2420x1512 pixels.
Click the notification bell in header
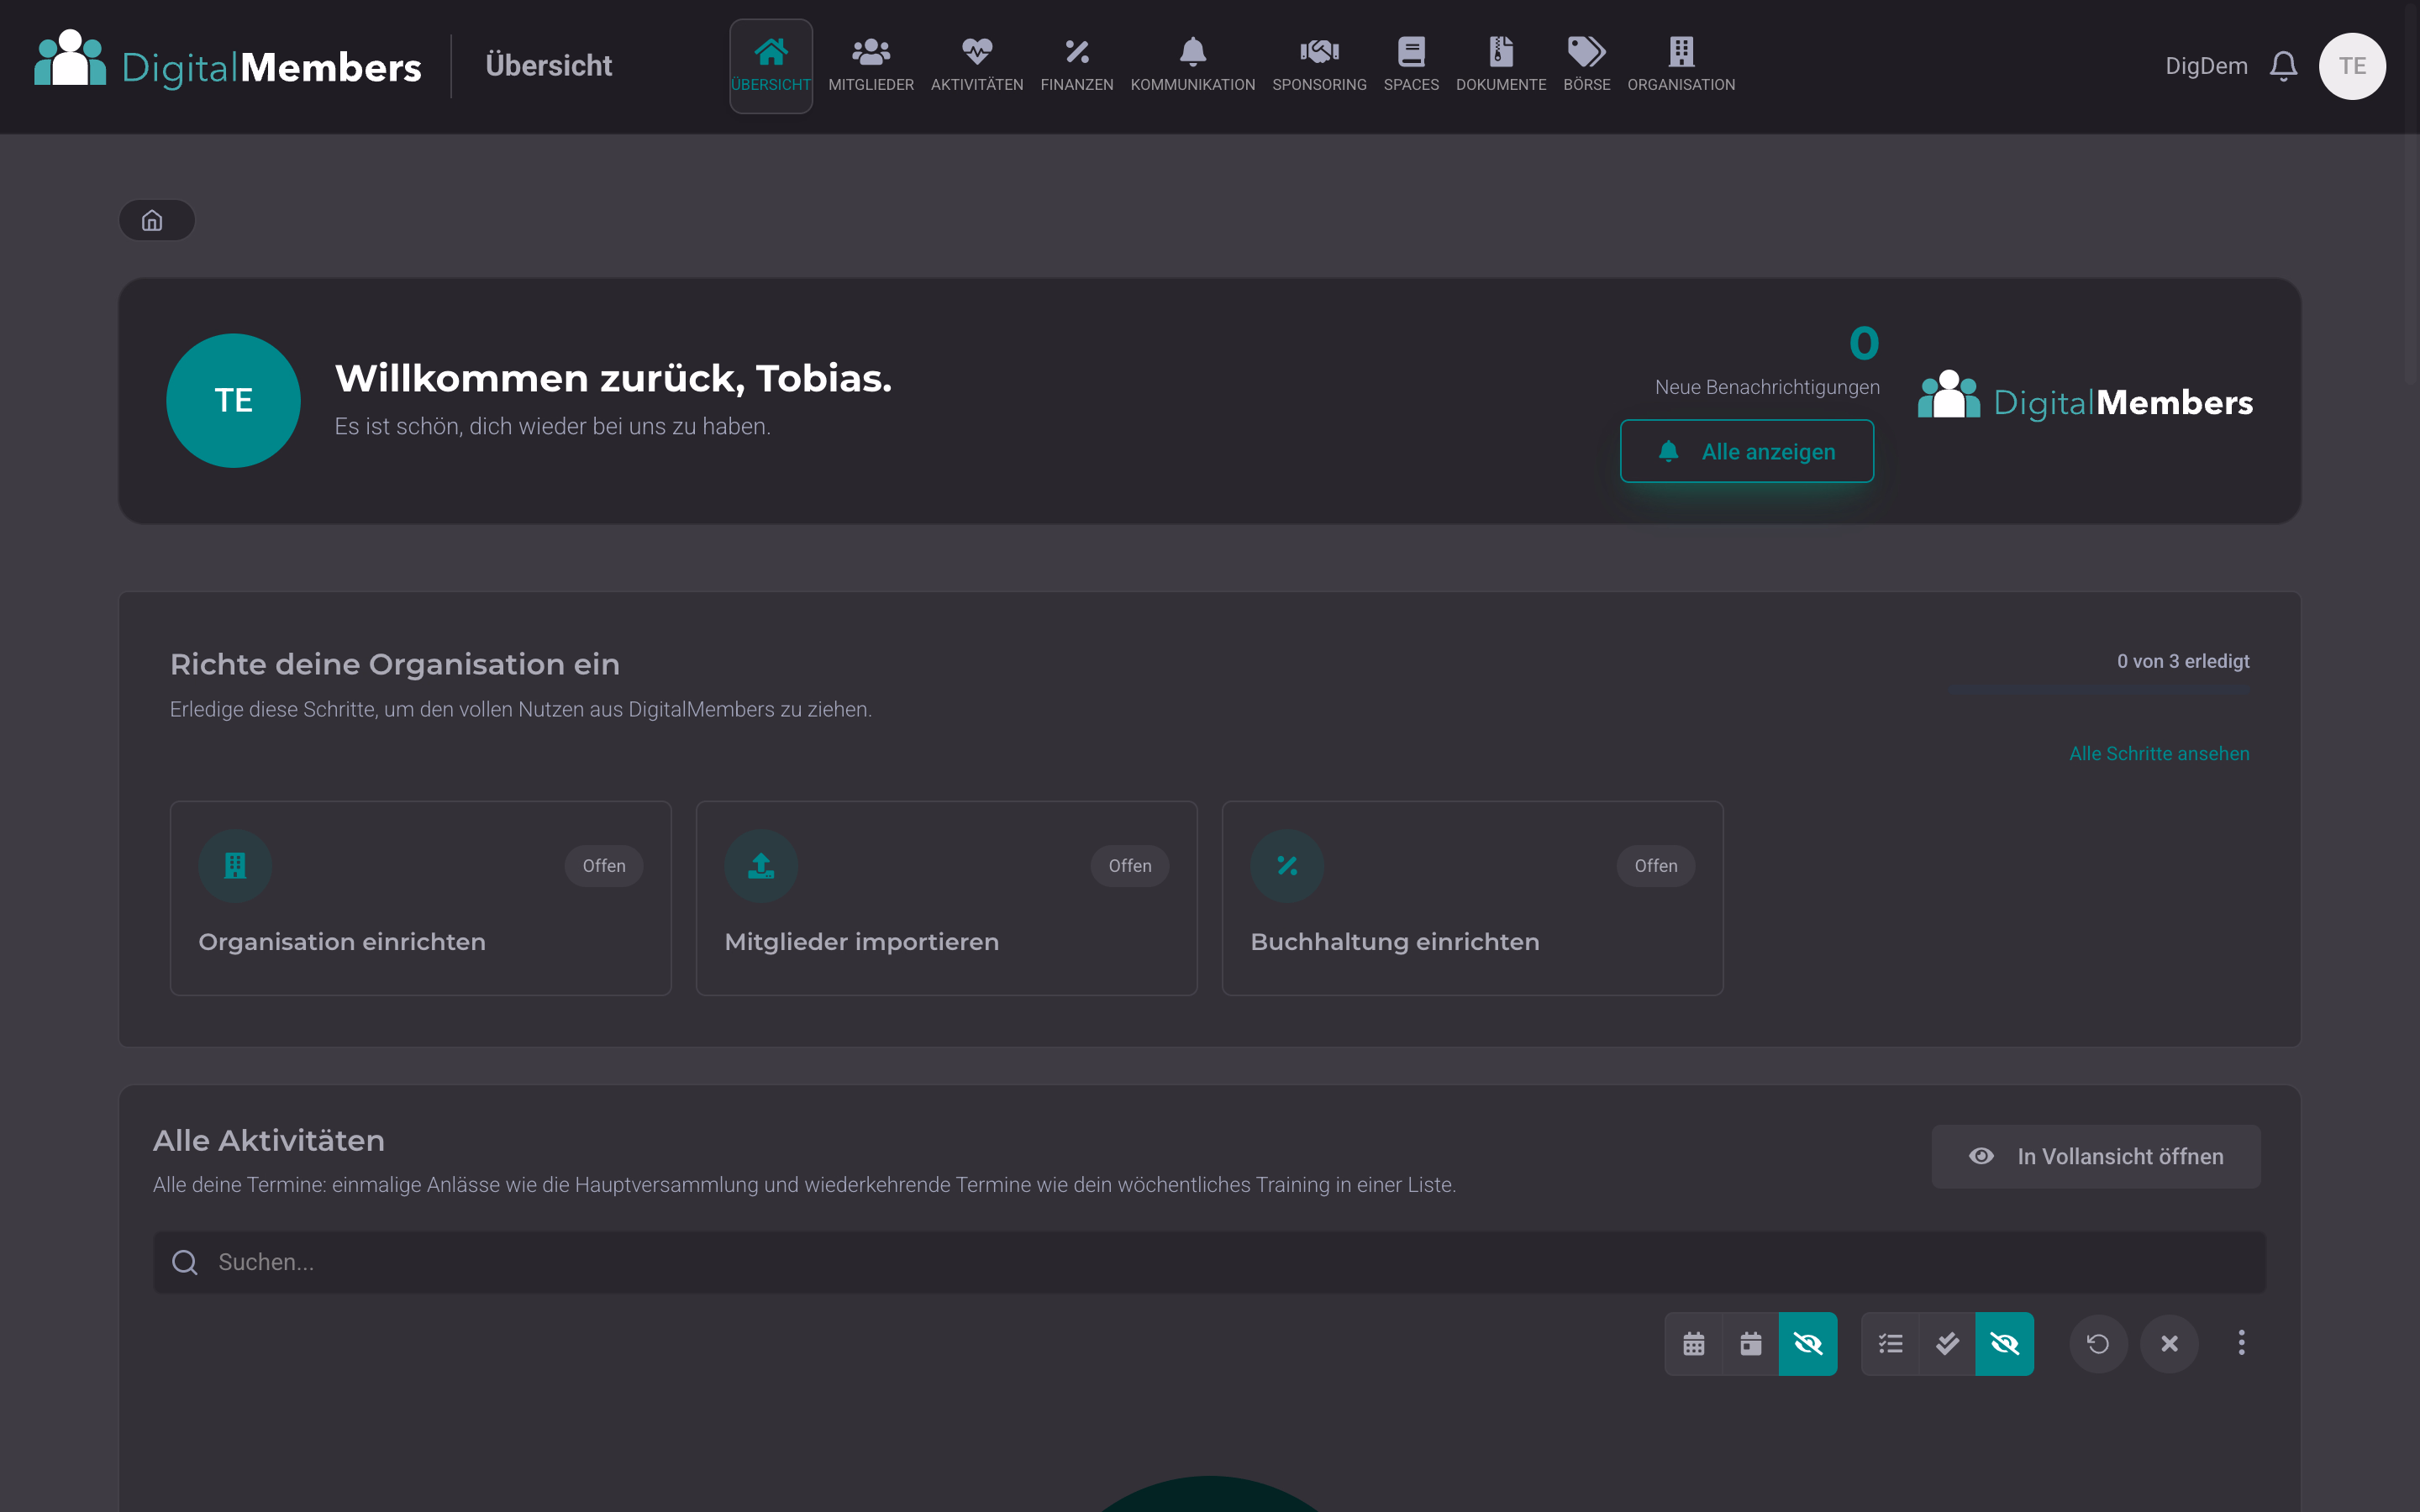coord(2283,66)
